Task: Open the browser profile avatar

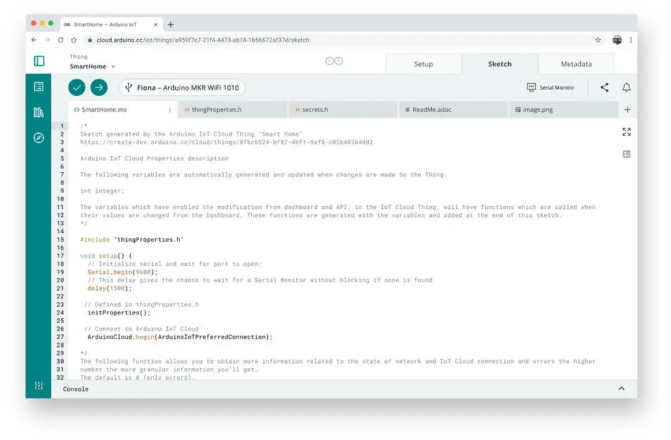Action: (x=617, y=40)
